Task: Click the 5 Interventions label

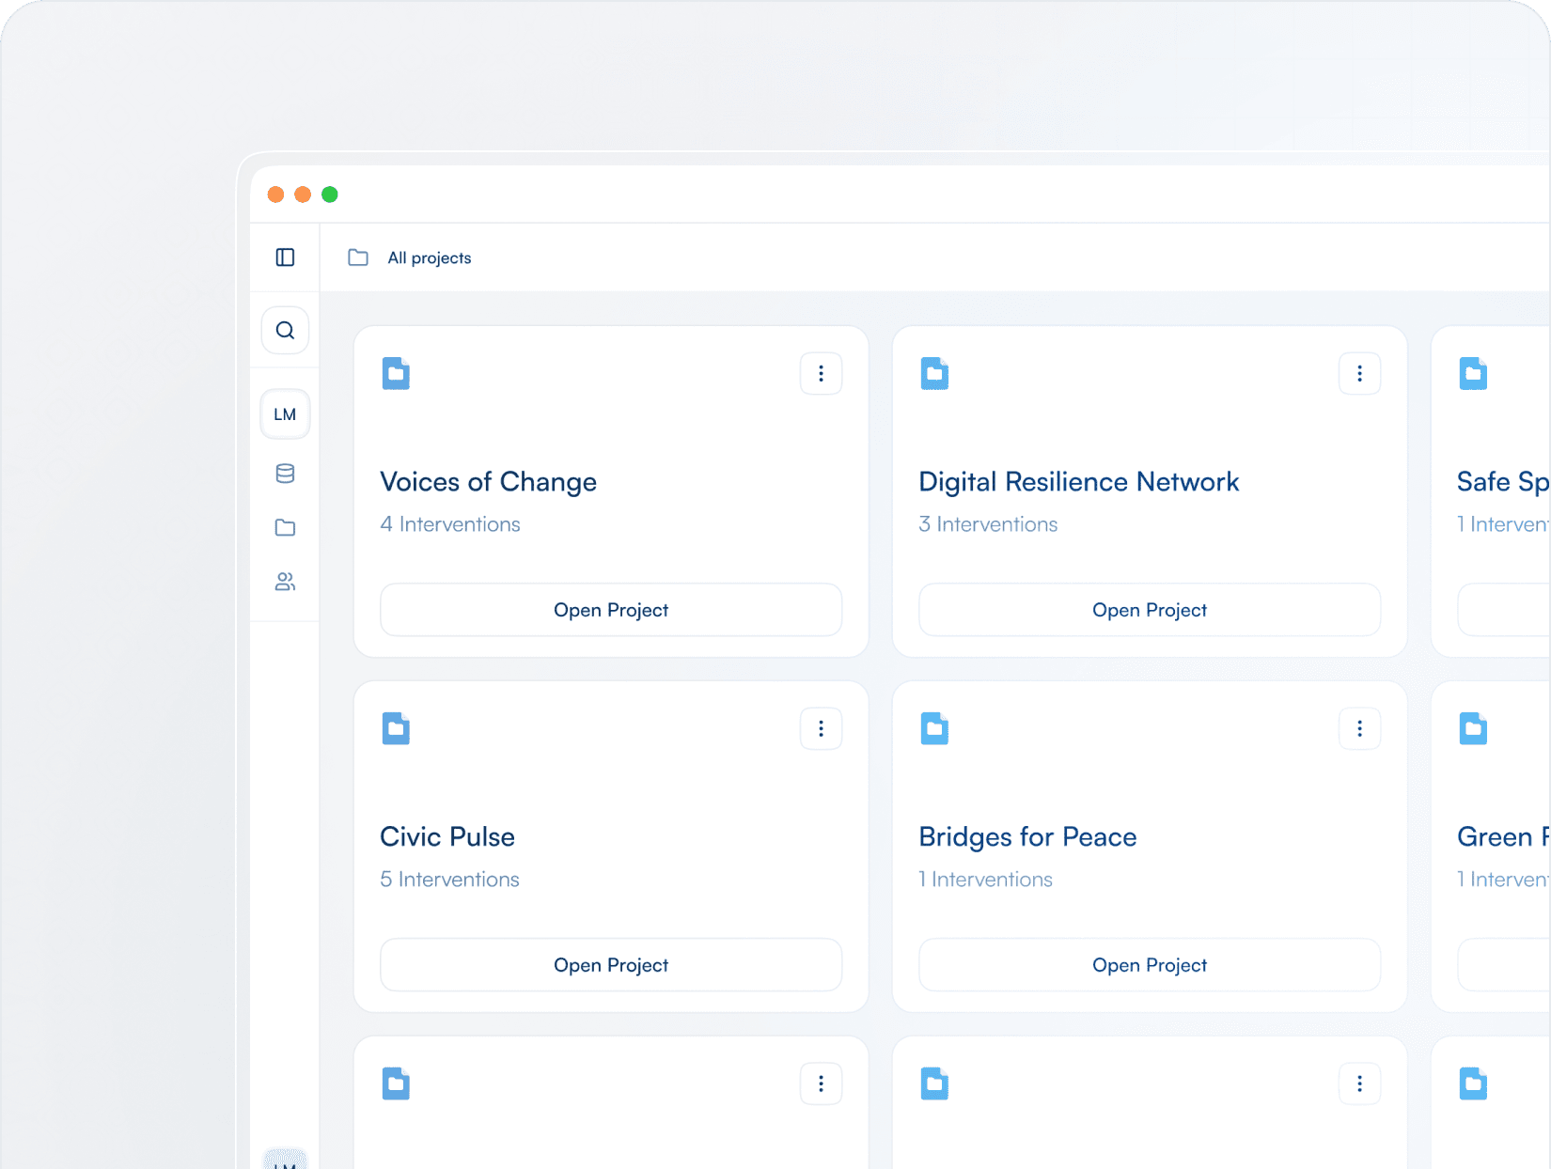Action: (449, 880)
